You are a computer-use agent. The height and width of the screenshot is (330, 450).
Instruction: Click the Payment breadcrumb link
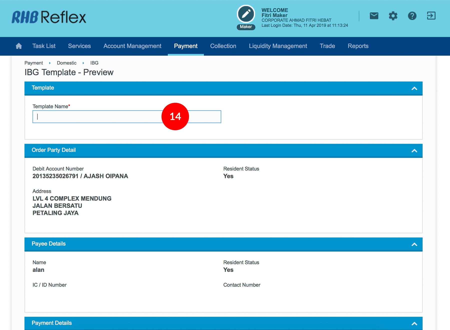[x=34, y=63]
